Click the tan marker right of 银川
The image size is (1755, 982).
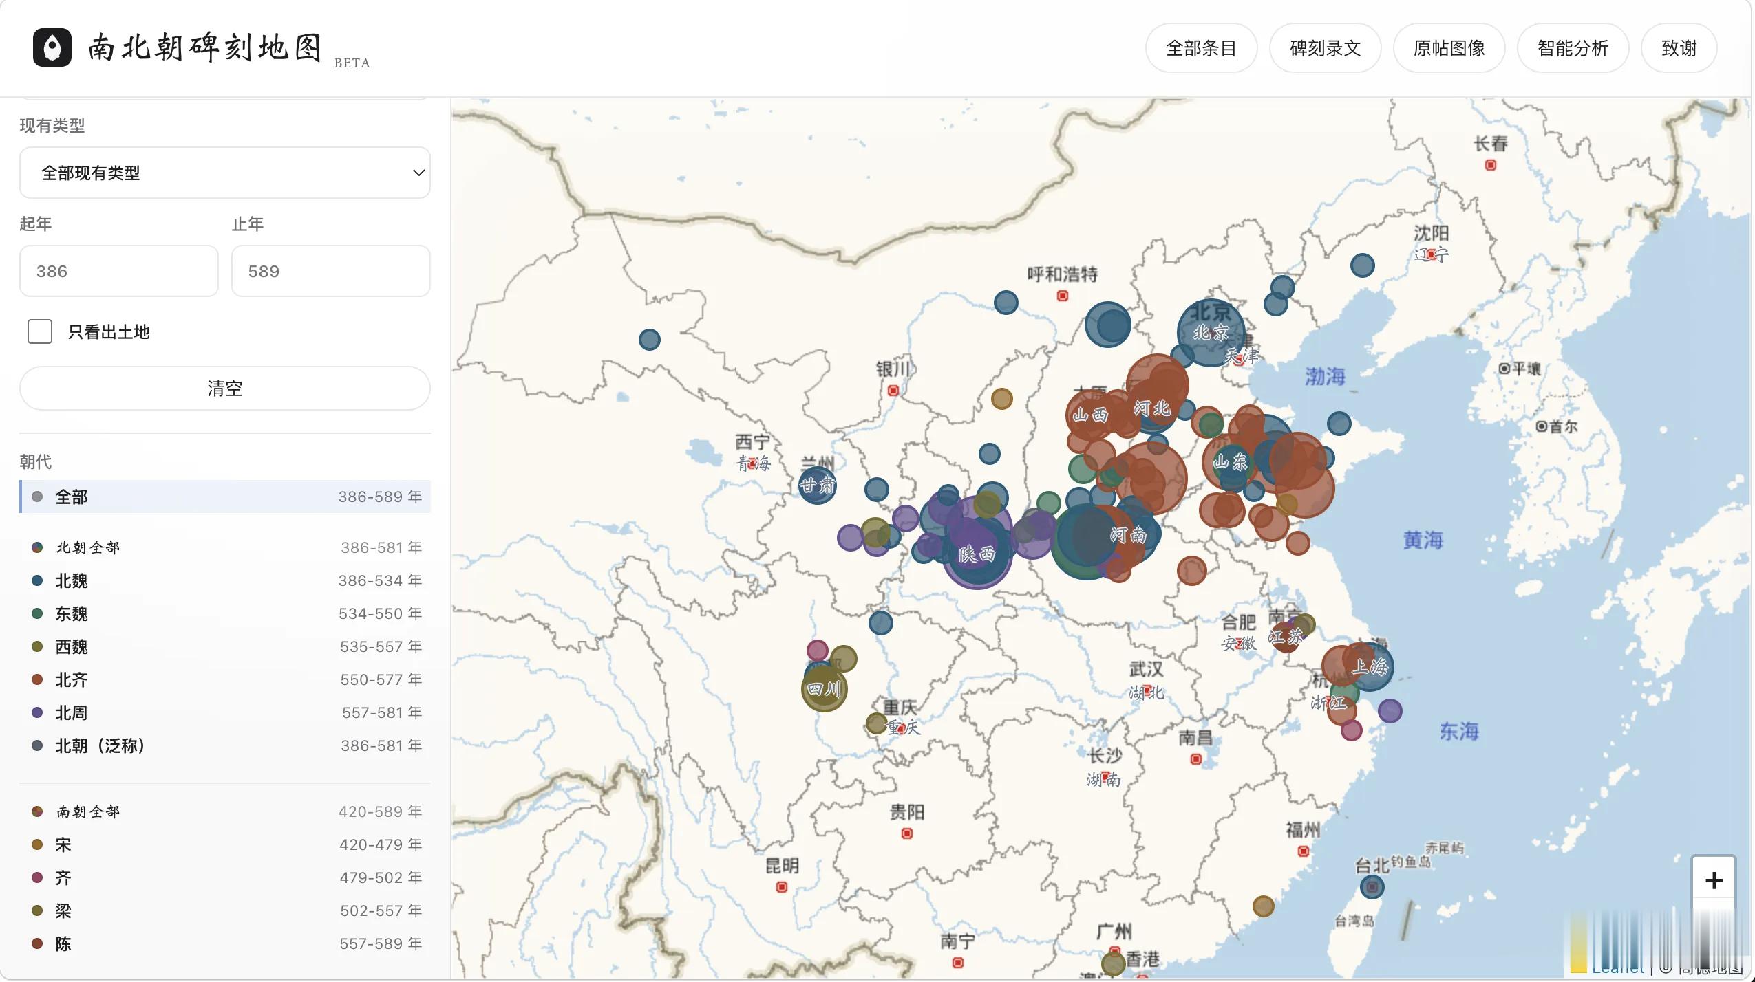[1001, 398]
